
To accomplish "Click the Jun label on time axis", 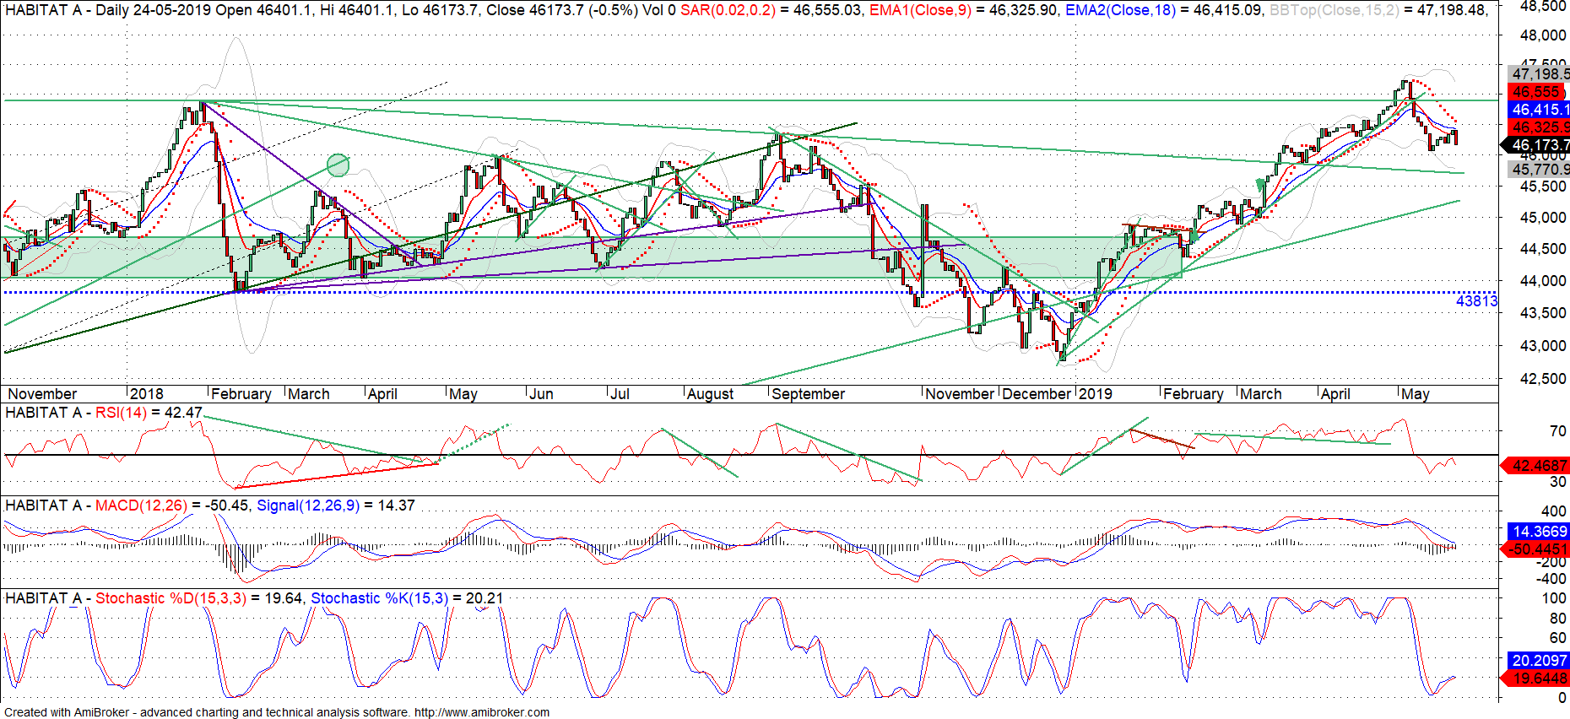I will [x=541, y=394].
